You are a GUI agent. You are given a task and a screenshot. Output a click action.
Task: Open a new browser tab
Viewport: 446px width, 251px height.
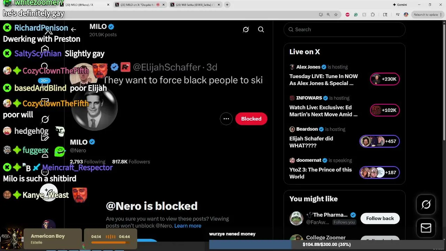click(x=227, y=5)
